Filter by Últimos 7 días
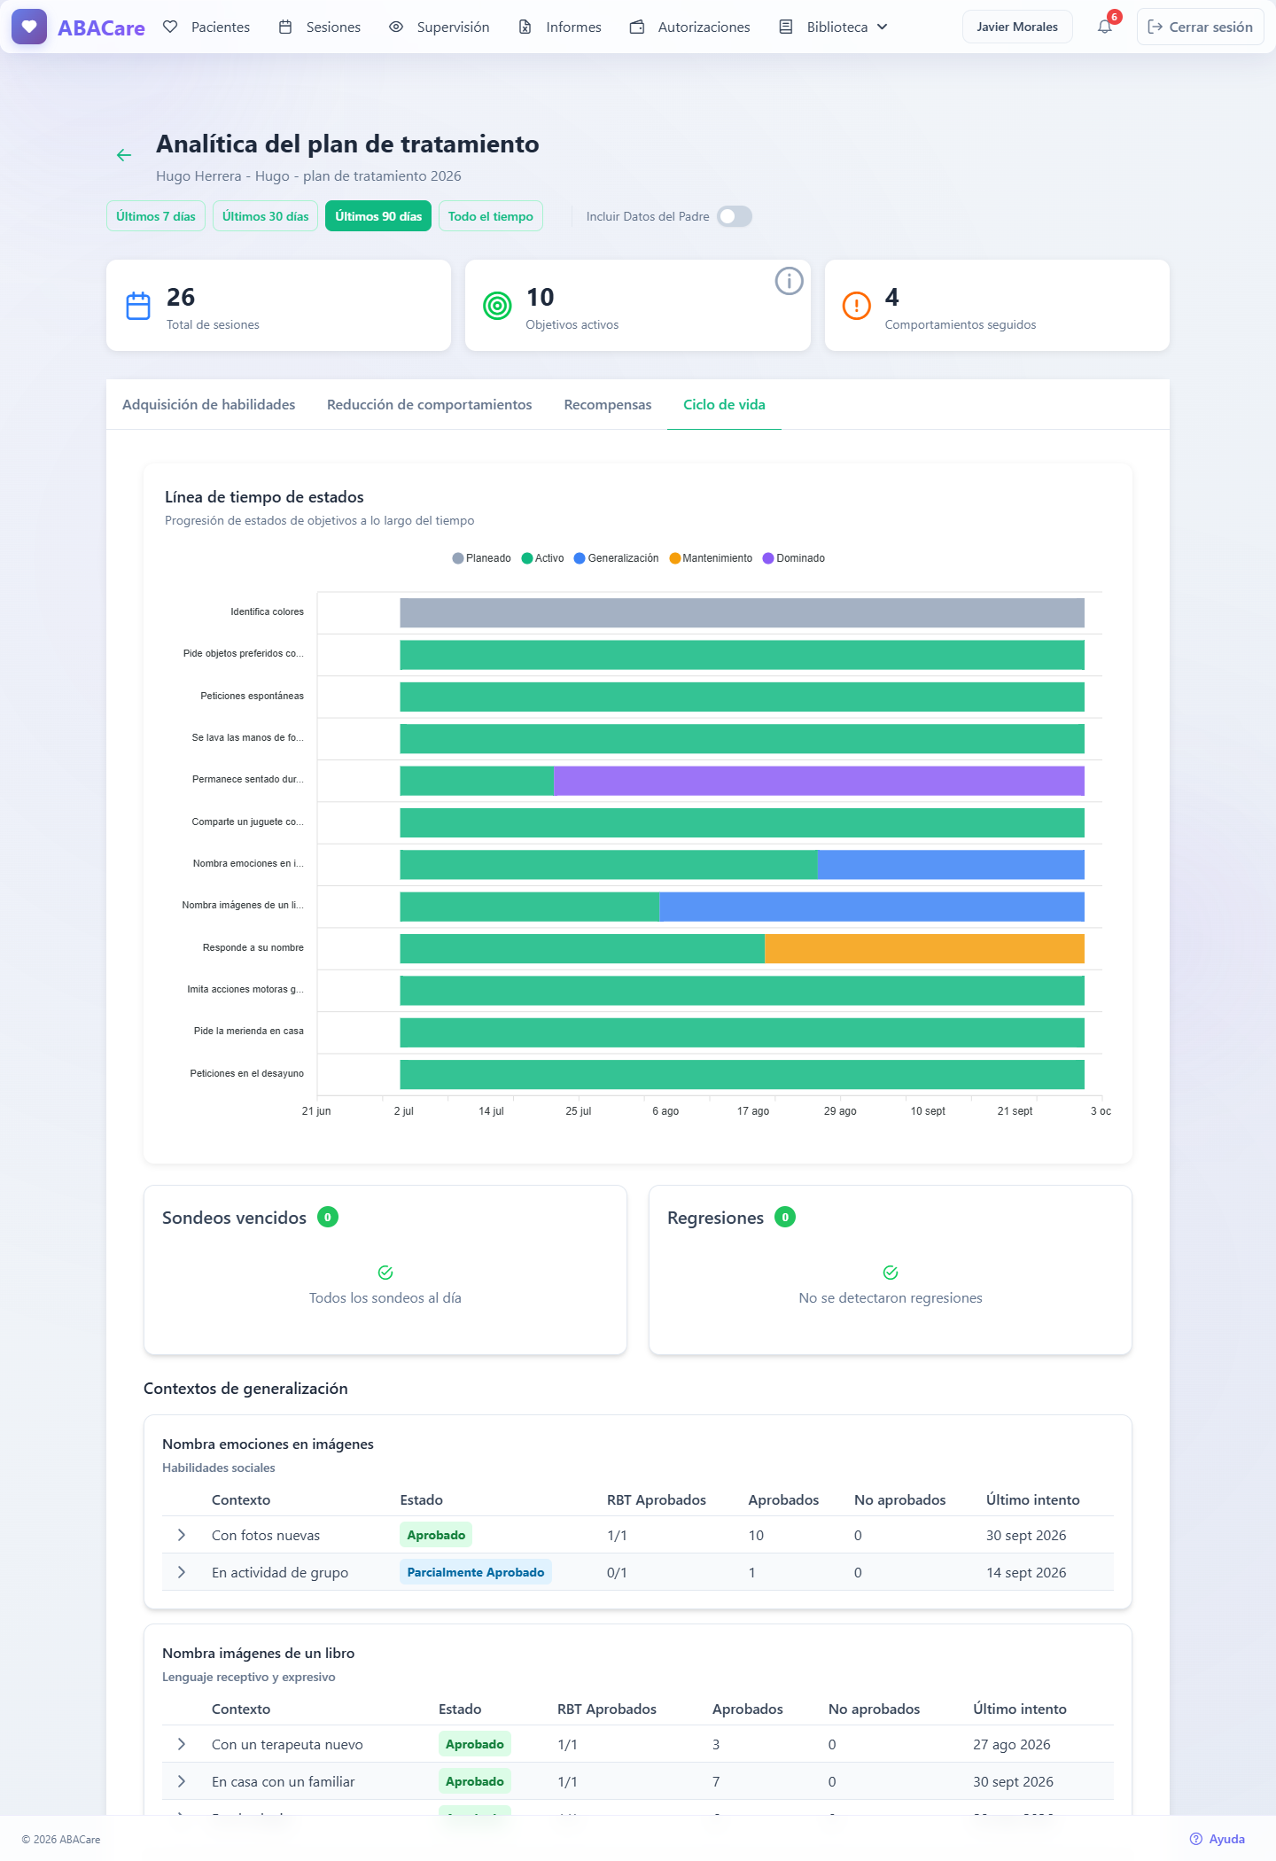1276x1861 pixels. click(x=156, y=216)
